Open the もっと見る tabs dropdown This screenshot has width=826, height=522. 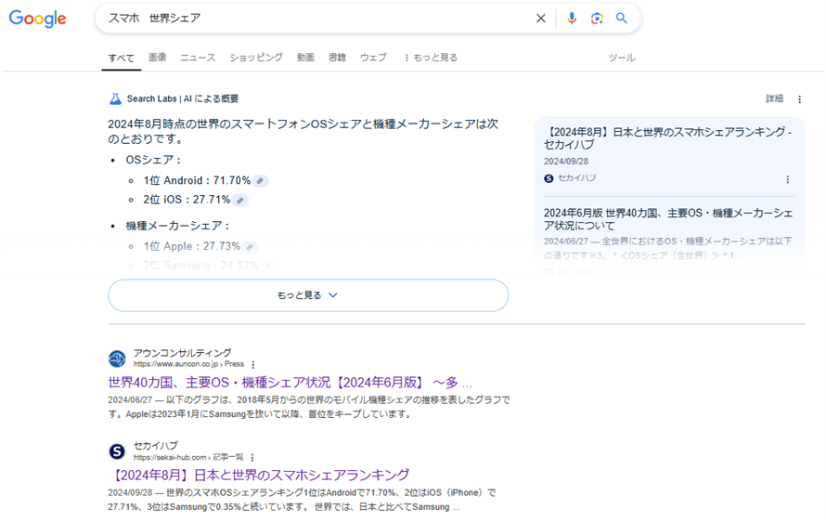[431, 58]
